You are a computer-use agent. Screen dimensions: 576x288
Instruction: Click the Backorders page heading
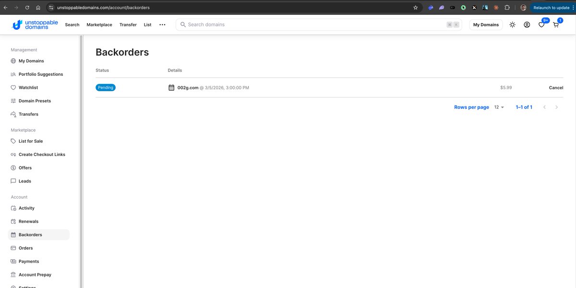click(x=122, y=52)
